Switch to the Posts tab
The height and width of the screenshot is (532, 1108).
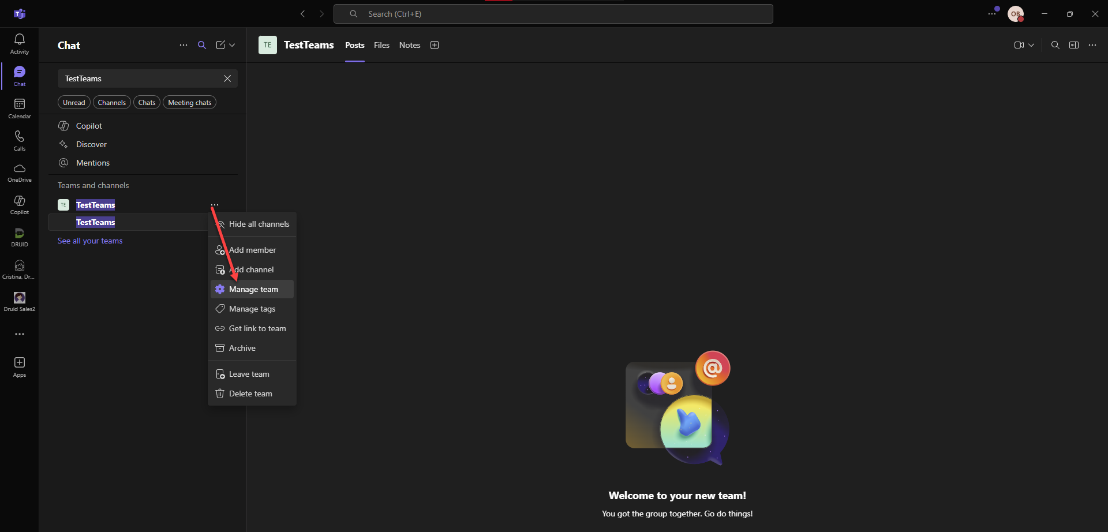click(x=355, y=45)
